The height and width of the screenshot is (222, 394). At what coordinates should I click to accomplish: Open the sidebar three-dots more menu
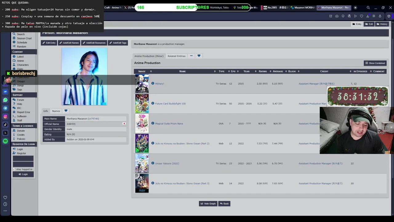[x=5, y=211]
